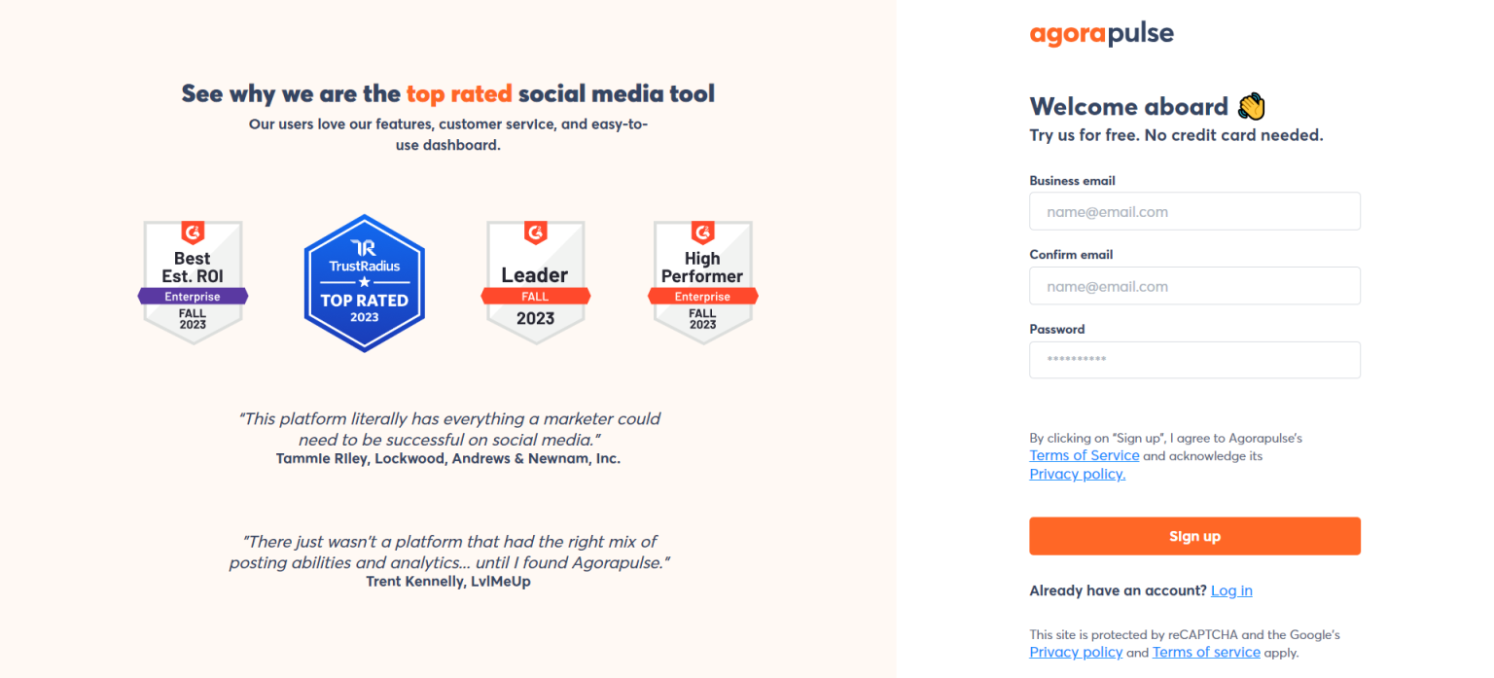Open the Log in link
Image resolution: width=1494 pixels, height=678 pixels.
tap(1231, 590)
